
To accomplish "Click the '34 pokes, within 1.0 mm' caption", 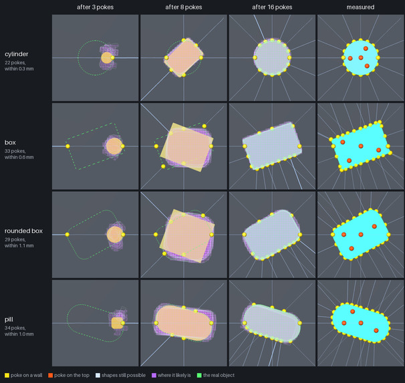I will tap(19, 331).
